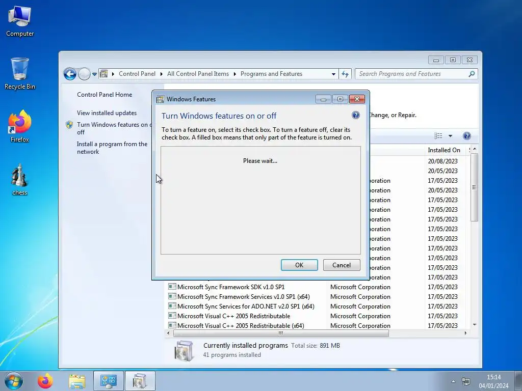Click the vertical scrollbar thumb
This screenshot has width=522, height=391.
475,187
